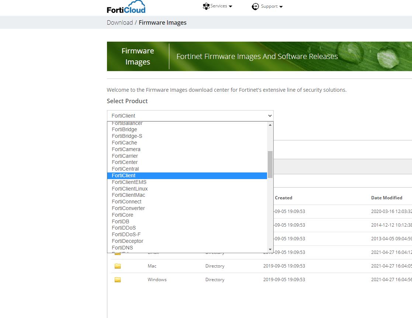The width and height of the screenshot is (412, 318).
Task: Click modified date 2014-12-12
Action: pyautogui.click(x=391, y=225)
